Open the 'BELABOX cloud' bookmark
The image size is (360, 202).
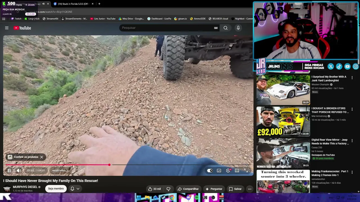point(218,19)
